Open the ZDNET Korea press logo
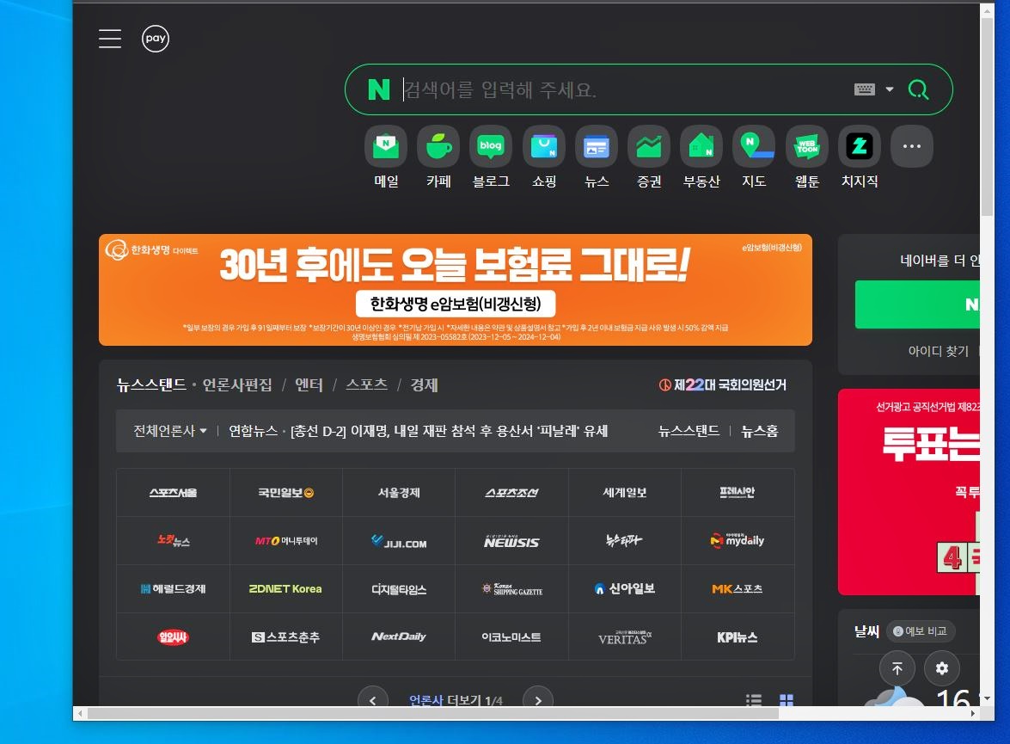Image resolution: width=1010 pixels, height=744 pixels. (285, 588)
